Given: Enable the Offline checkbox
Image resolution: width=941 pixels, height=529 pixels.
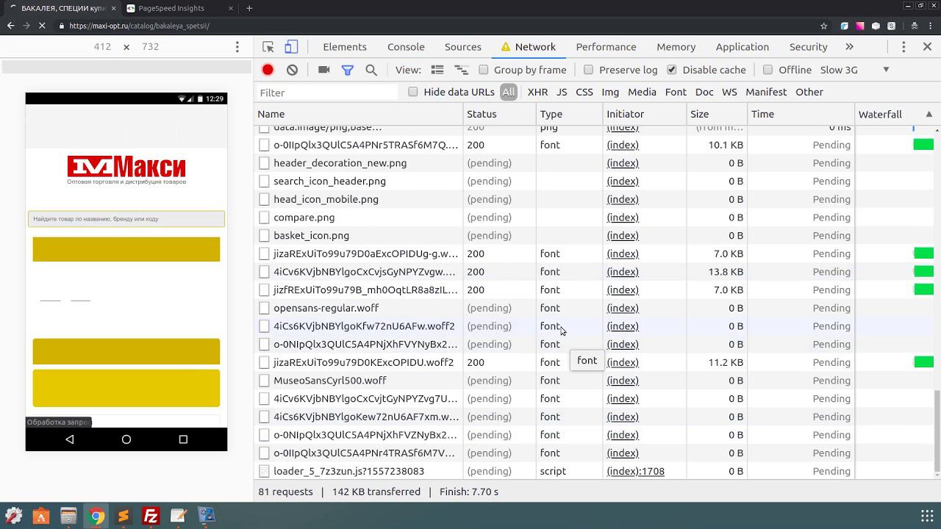Looking at the screenshot, I should [768, 70].
